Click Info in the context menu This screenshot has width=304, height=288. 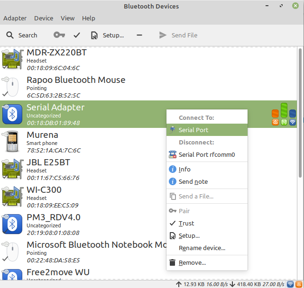tap(207, 169)
